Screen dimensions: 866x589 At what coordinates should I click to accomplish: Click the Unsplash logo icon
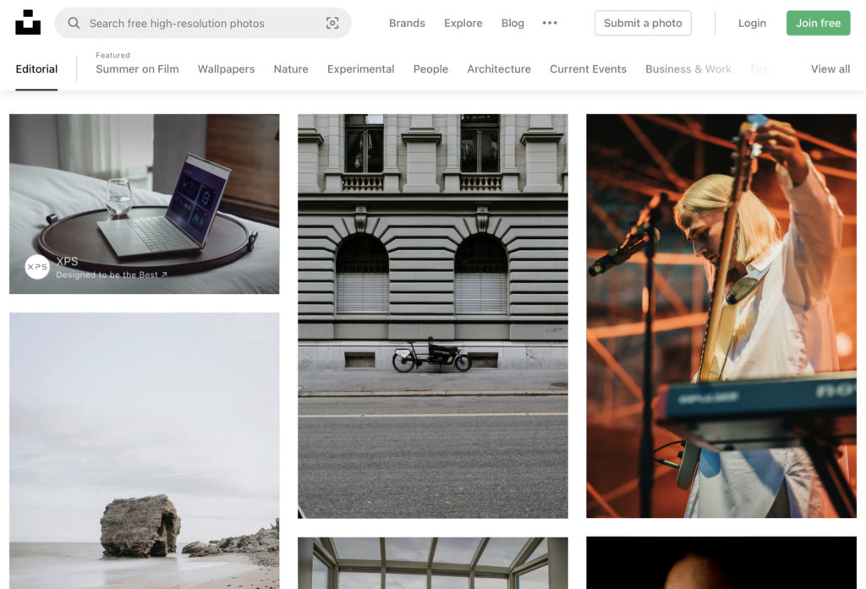(x=28, y=23)
